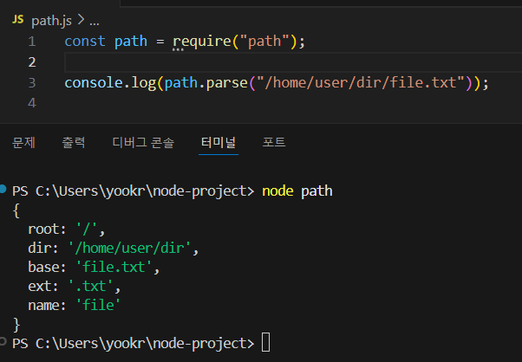Click console.log on line 3
The image size is (522, 362).
click(110, 83)
